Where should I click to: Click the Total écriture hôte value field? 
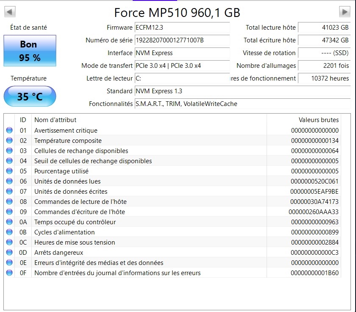324,40
